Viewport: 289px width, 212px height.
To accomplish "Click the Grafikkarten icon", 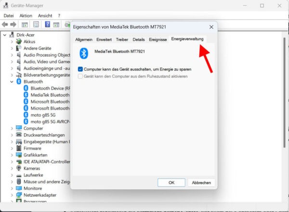I will [19, 155].
